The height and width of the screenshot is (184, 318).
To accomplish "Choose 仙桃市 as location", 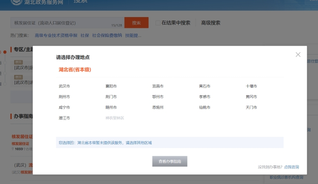I will (x=205, y=107).
